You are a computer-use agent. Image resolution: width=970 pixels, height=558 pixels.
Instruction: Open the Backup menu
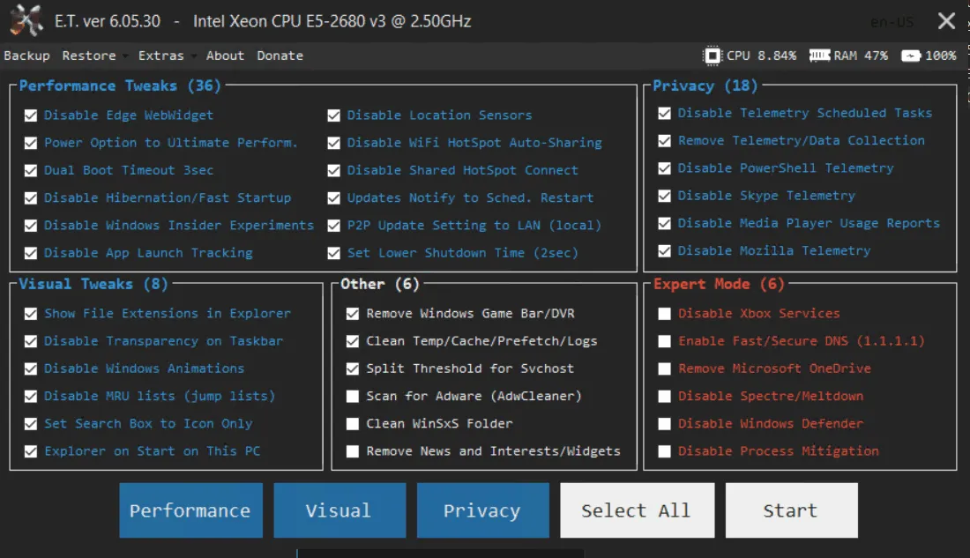click(x=26, y=56)
